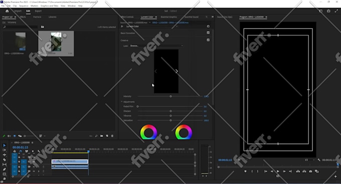
Task: Toggle insert-as-nest sequence button in Timeline
Action: tap(15, 151)
